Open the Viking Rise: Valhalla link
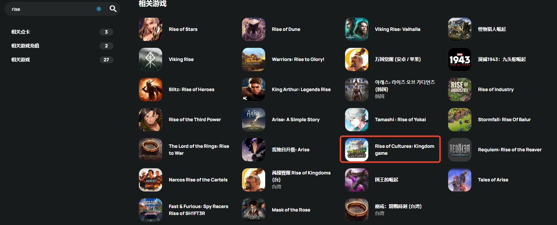The width and height of the screenshot is (557, 225). [398, 29]
